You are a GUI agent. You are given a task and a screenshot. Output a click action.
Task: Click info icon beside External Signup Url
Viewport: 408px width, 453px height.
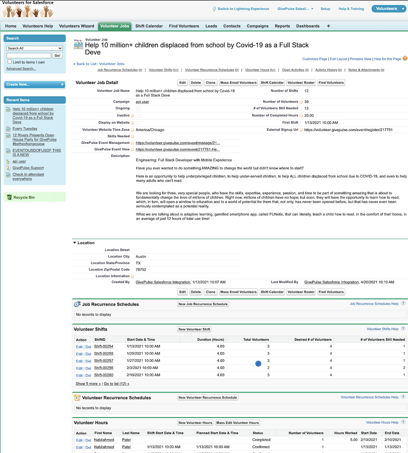302,130
